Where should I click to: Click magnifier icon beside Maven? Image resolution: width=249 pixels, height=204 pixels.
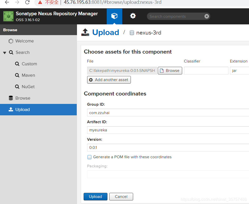pyautogui.click(x=17, y=75)
